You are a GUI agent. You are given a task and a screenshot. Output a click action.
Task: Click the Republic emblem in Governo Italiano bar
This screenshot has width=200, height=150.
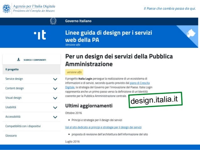[53, 21]
